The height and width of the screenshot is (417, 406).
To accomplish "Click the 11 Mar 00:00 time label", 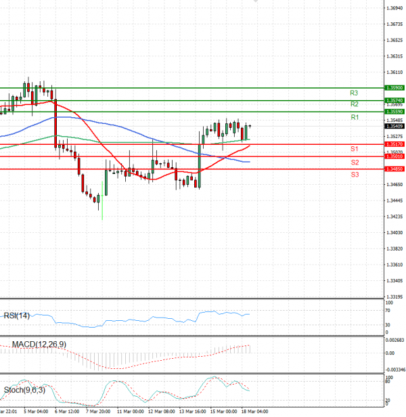I will [131, 412].
